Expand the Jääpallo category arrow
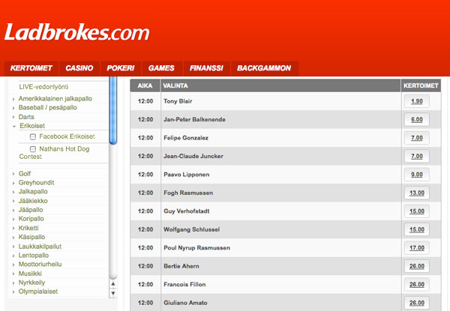 point(13,210)
